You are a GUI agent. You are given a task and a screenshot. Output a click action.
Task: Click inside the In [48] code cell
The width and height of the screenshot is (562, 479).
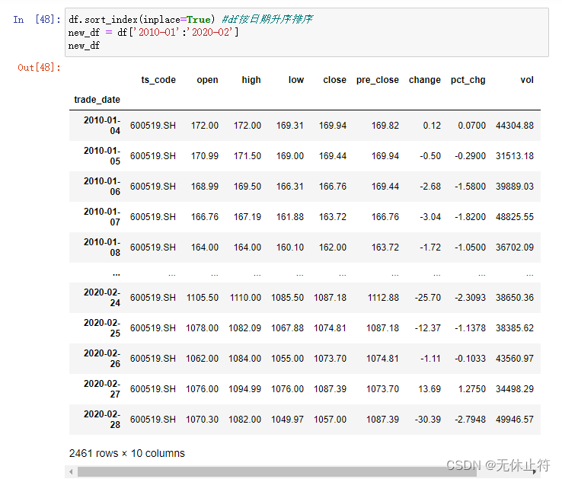click(306, 32)
